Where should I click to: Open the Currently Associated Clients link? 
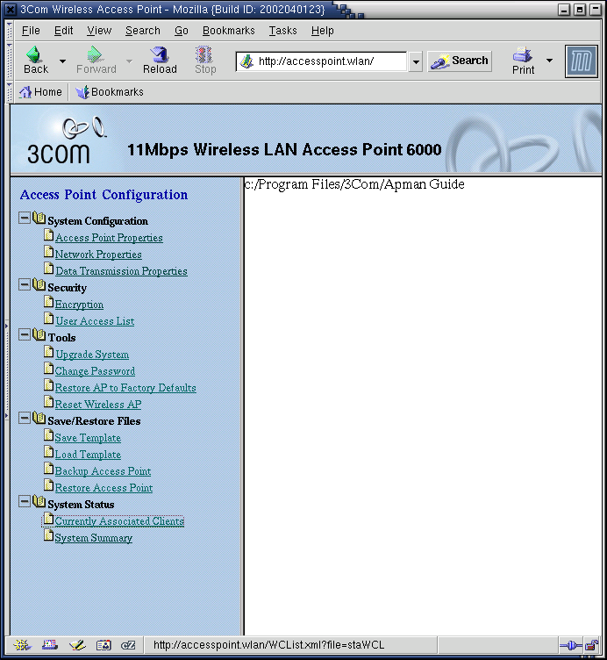pyautogui.click(x=119, y=521)
